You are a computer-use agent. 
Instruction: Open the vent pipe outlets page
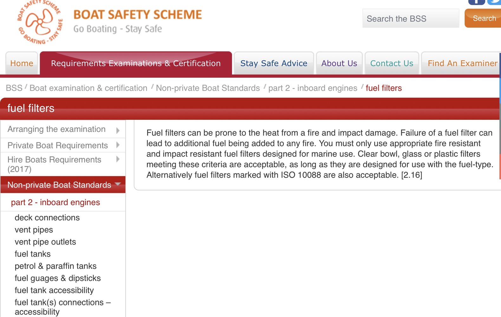pyautogui.click(x=45, y=242)
